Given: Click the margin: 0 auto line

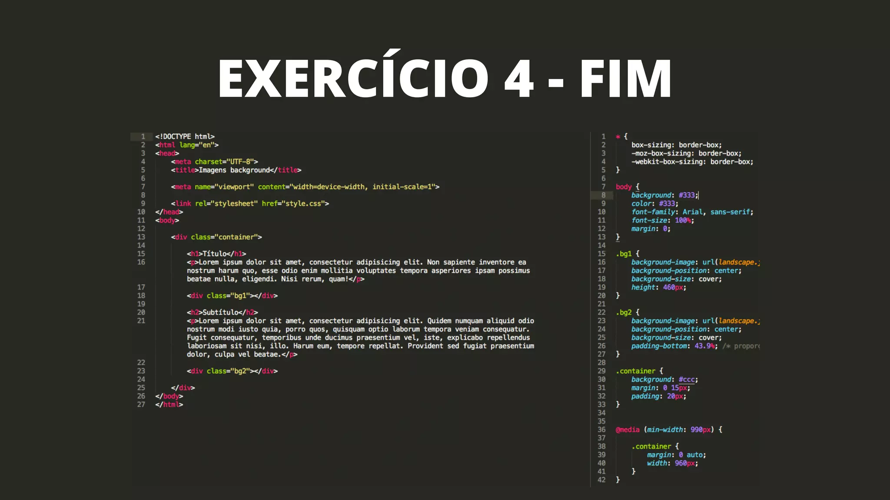Looking at the screenshot, I should 677,455.
